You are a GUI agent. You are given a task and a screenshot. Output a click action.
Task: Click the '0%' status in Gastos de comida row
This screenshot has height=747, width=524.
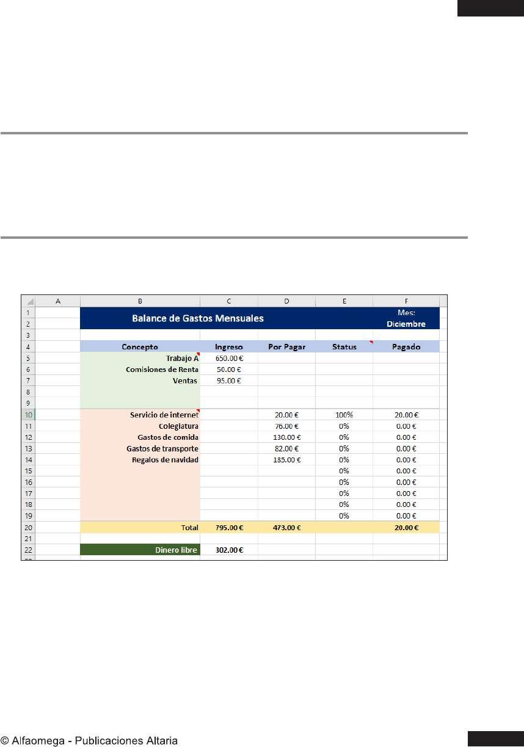point(344,437)
